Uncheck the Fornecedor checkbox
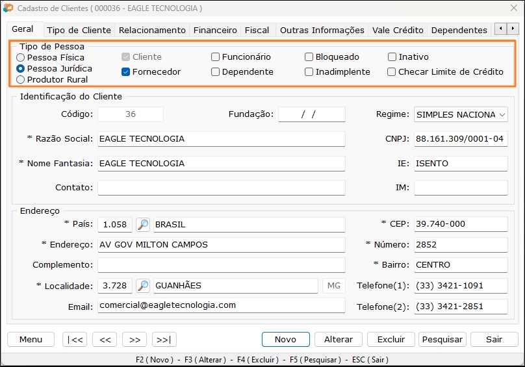525x367 pixels. coord(125,71)
